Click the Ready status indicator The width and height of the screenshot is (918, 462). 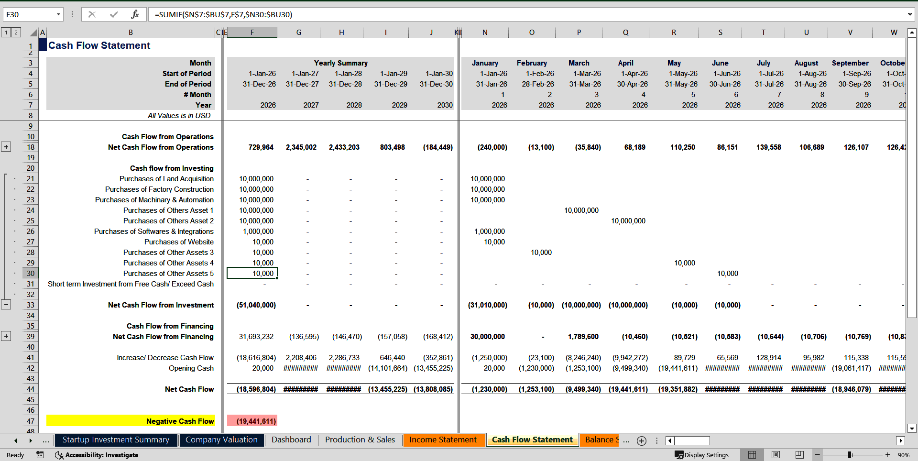[x=15, y=455]
